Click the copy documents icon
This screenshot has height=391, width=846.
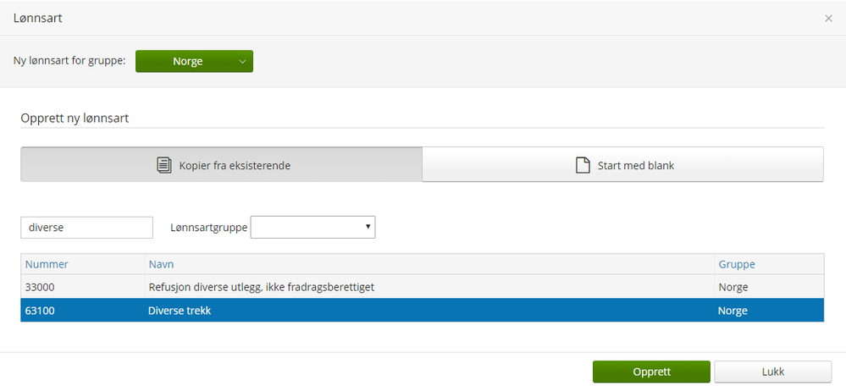point(164,165)
